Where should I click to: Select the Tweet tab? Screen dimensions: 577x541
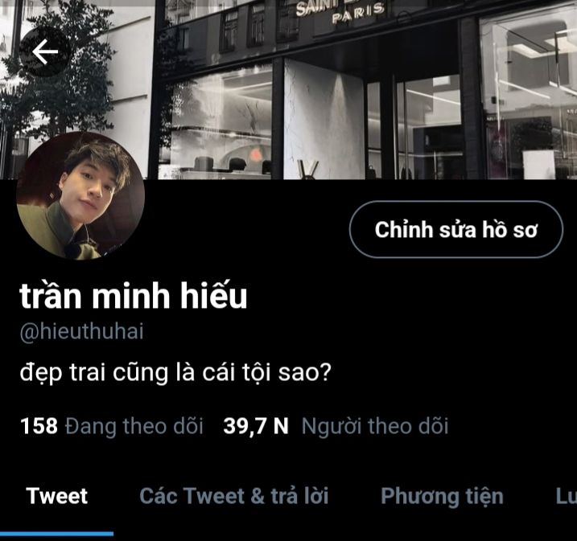tap(56, 496)
